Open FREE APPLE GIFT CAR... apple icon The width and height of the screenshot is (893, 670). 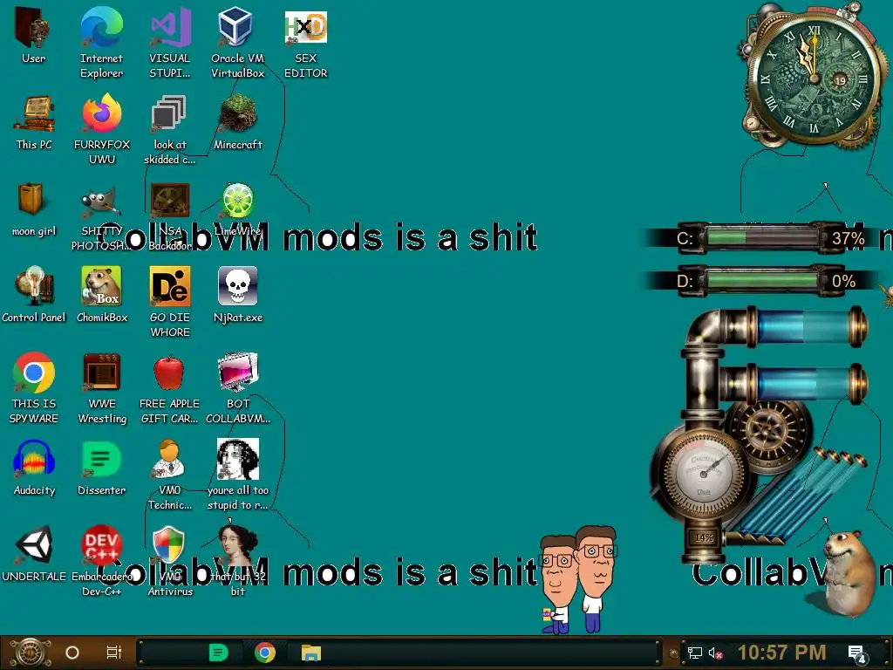[x=170, y=388]
